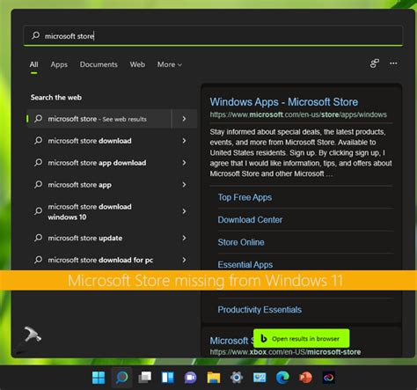Open the Essential Apps link
This screenshot has width=417, height=390.
pos(245,264)
